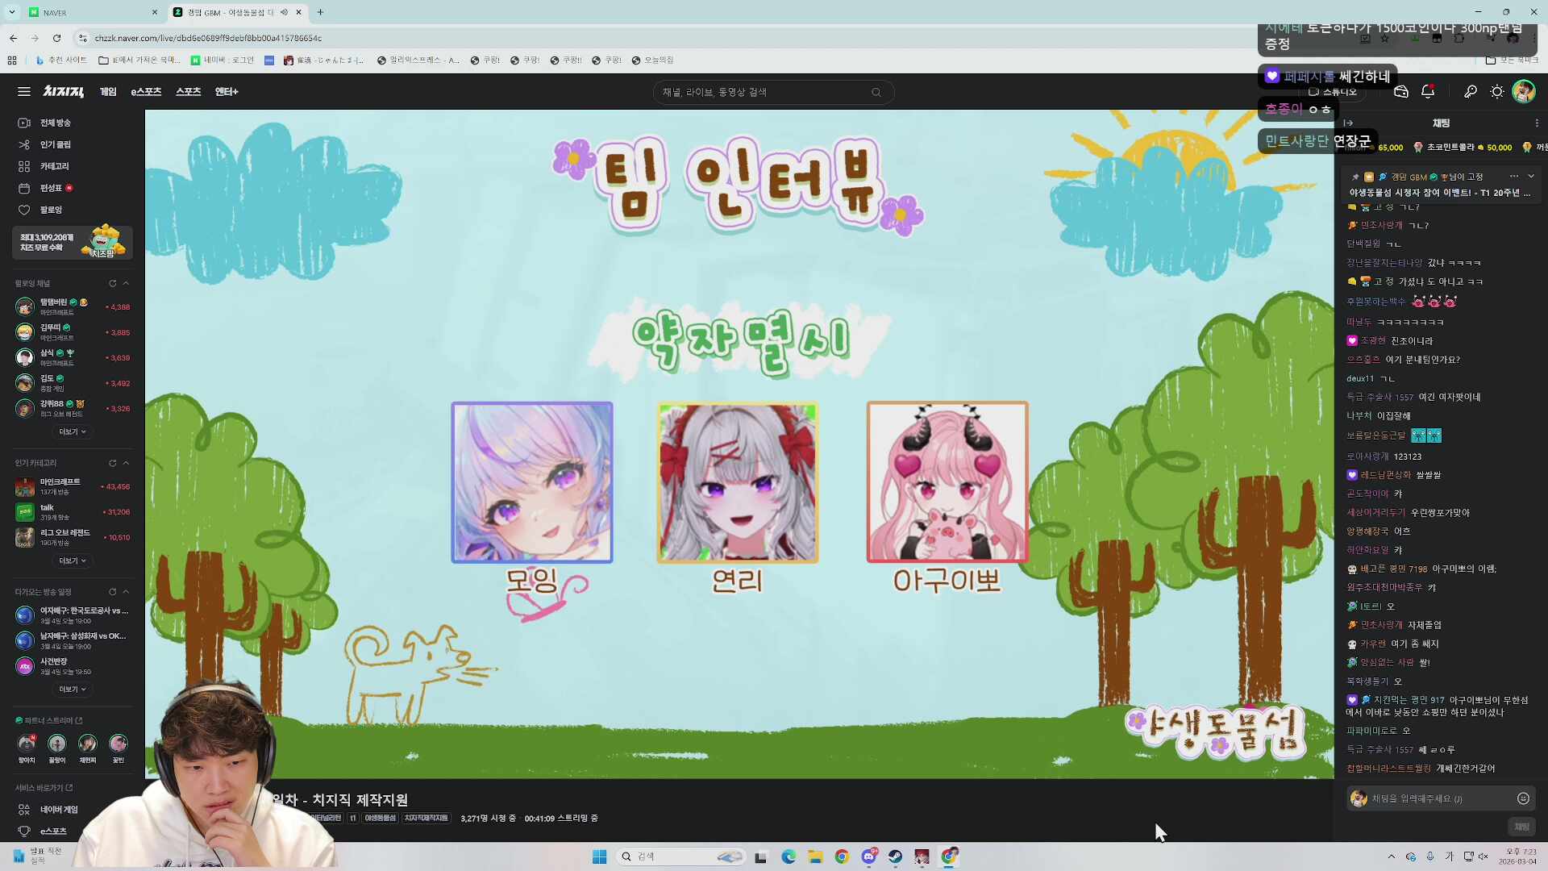Collapse the following channels section
Image resolution: width=1548 pixels, height=871 pixels.
(126, 284)
